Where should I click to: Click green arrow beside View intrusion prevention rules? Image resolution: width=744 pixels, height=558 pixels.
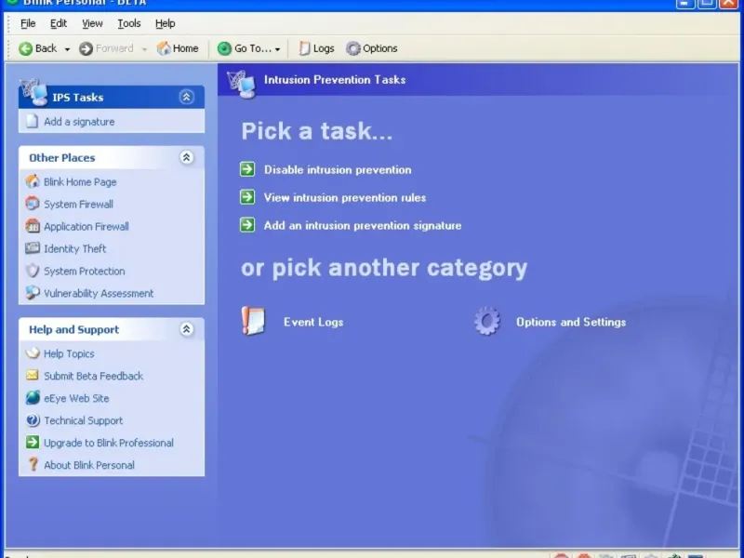[x=247, y=197]
